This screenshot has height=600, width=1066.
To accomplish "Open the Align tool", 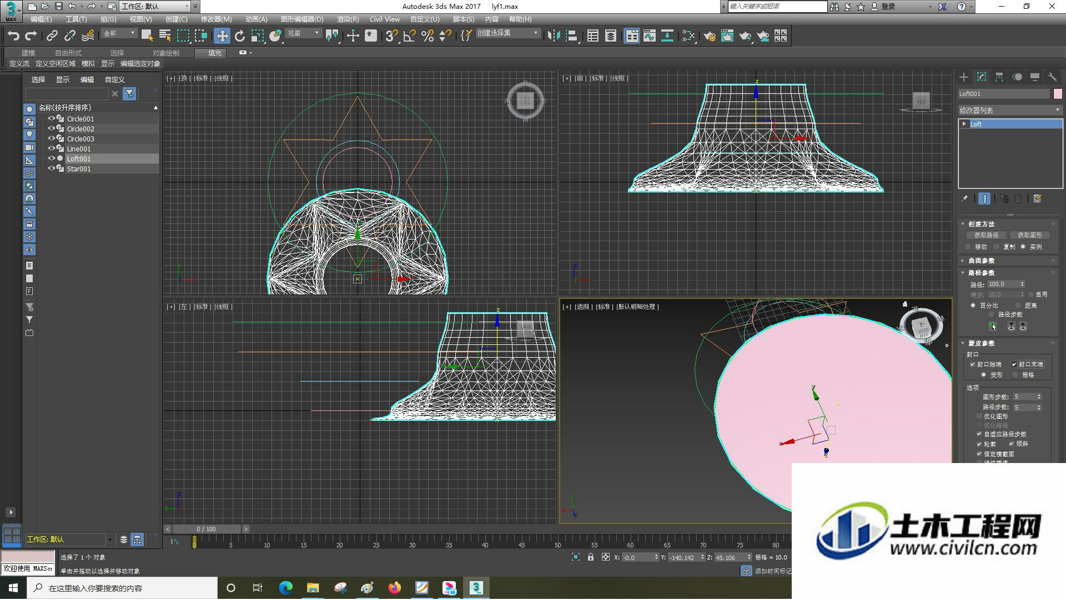I will [571, 36].
